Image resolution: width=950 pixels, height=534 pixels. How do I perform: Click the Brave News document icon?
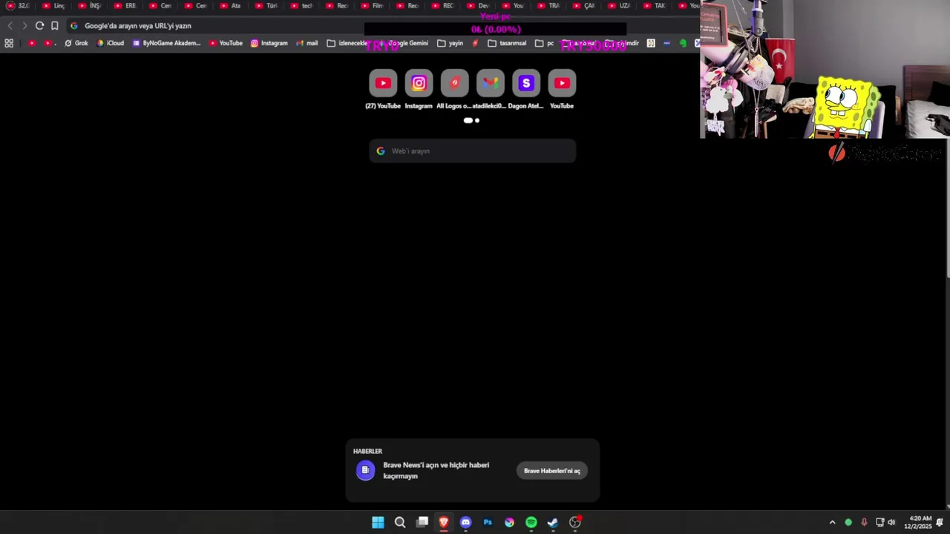click(x=365, y=470)
